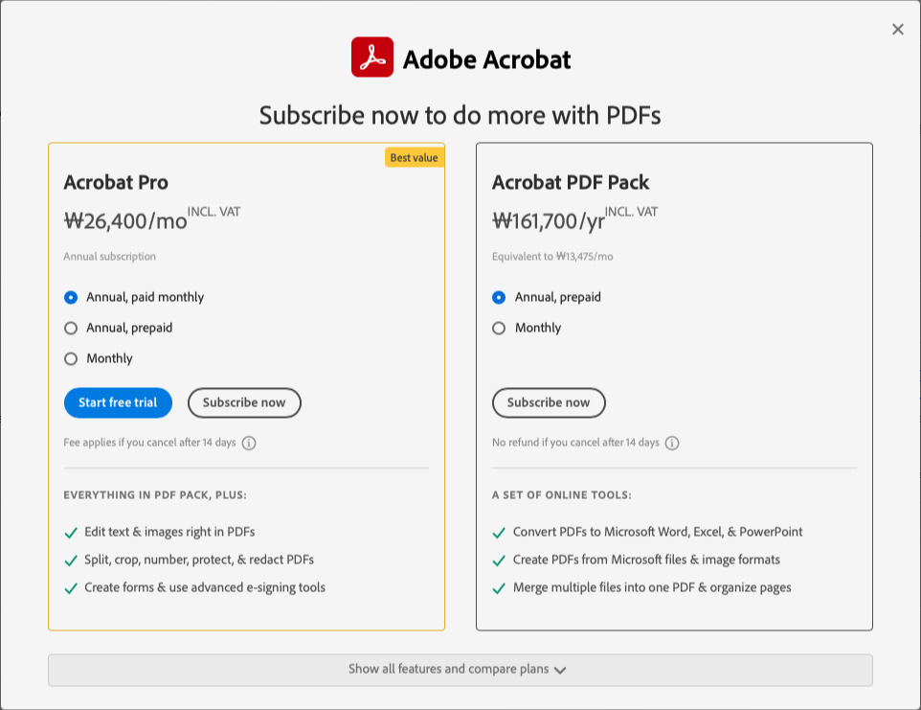
Task: Click 'Create PDFs from Microsoft files & image formats'
Action: [x=646, y=560]
